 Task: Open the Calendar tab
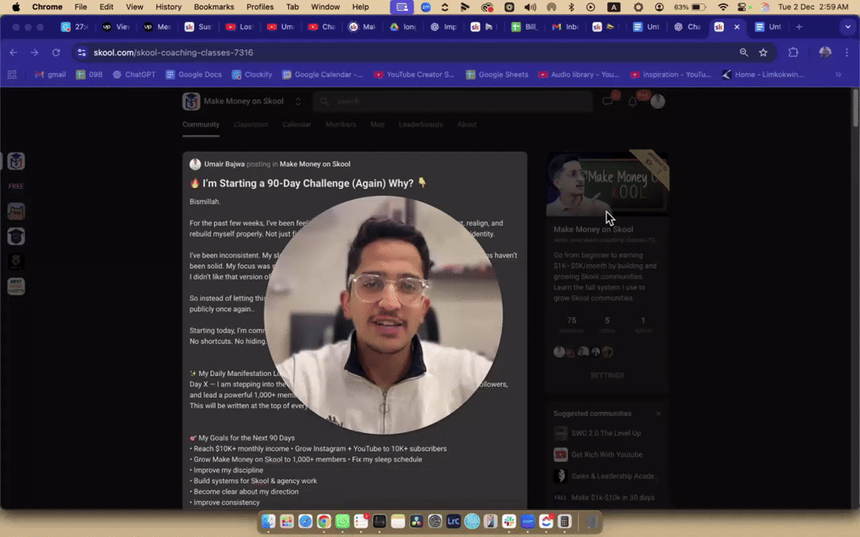pyautogui.click(x=296, y=124)
